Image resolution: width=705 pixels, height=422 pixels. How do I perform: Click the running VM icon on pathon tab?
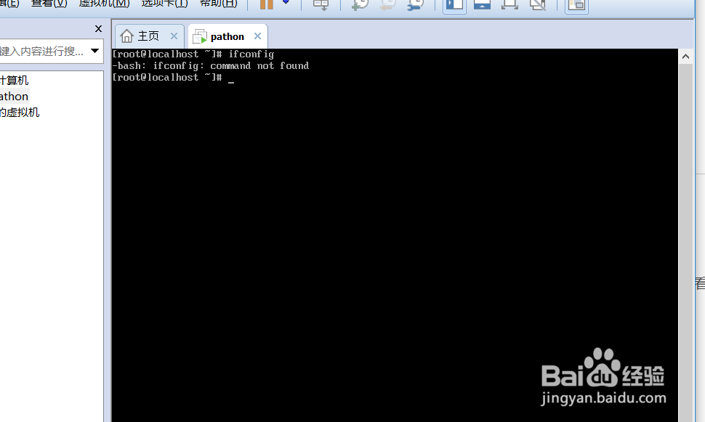tap(200, 36)
